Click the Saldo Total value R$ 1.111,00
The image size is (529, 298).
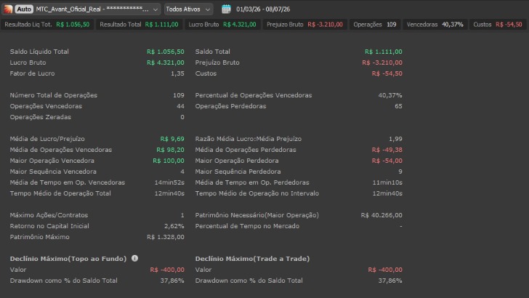(x=383, y=52)
